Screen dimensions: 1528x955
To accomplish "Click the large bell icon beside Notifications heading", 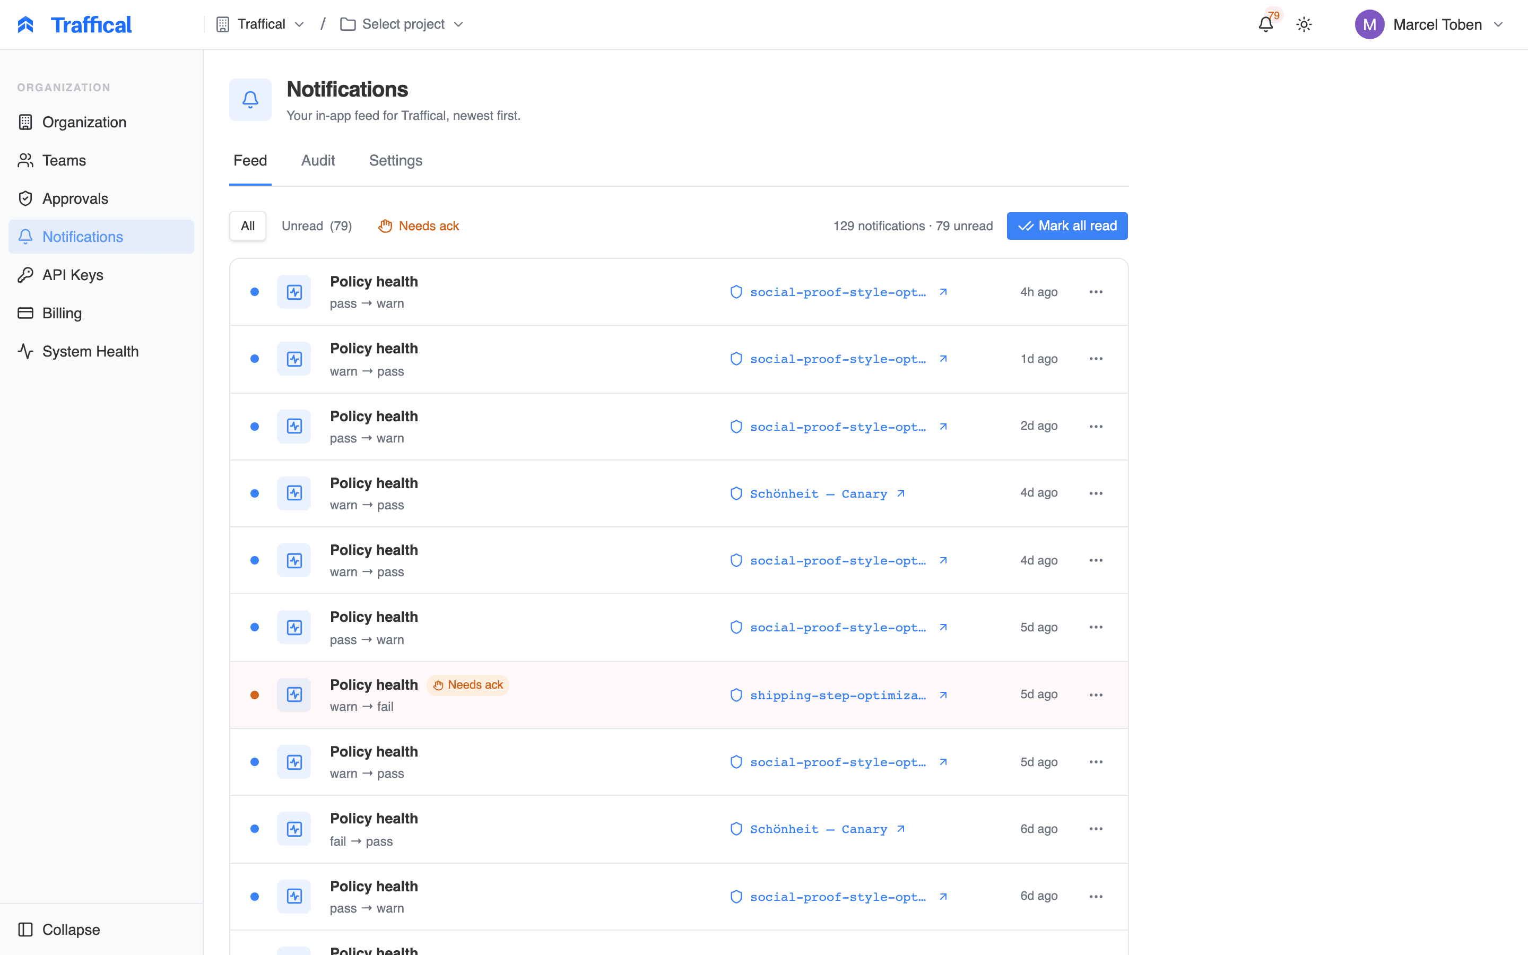I will coord(250,100).
